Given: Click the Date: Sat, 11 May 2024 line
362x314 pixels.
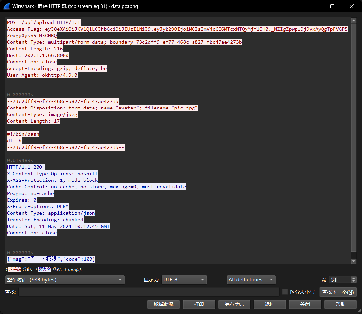Looking at the screenshot, I should tap(58, 226).
